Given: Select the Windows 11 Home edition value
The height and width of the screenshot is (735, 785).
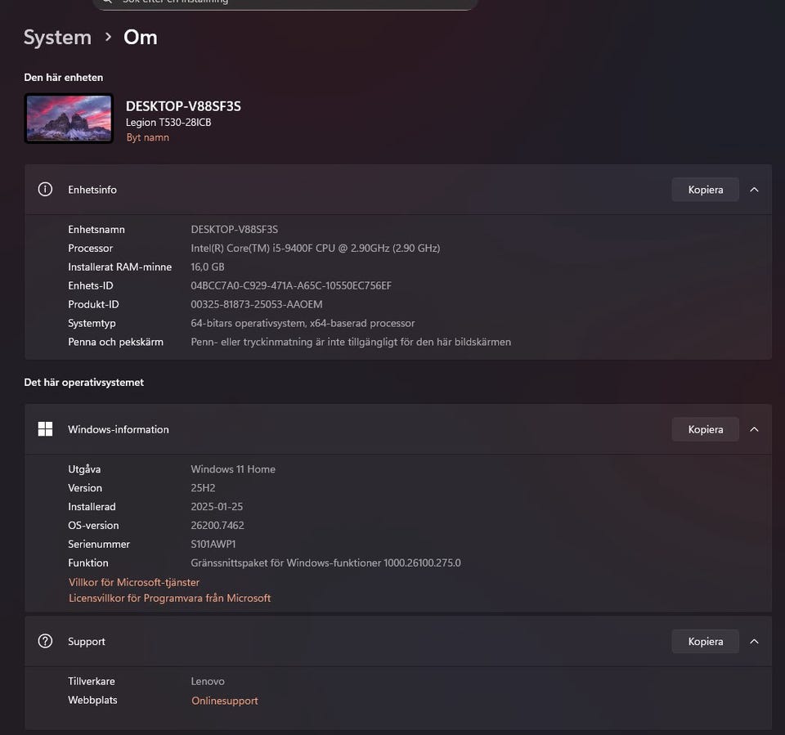Looking at the screenshot, I should 233,469.
